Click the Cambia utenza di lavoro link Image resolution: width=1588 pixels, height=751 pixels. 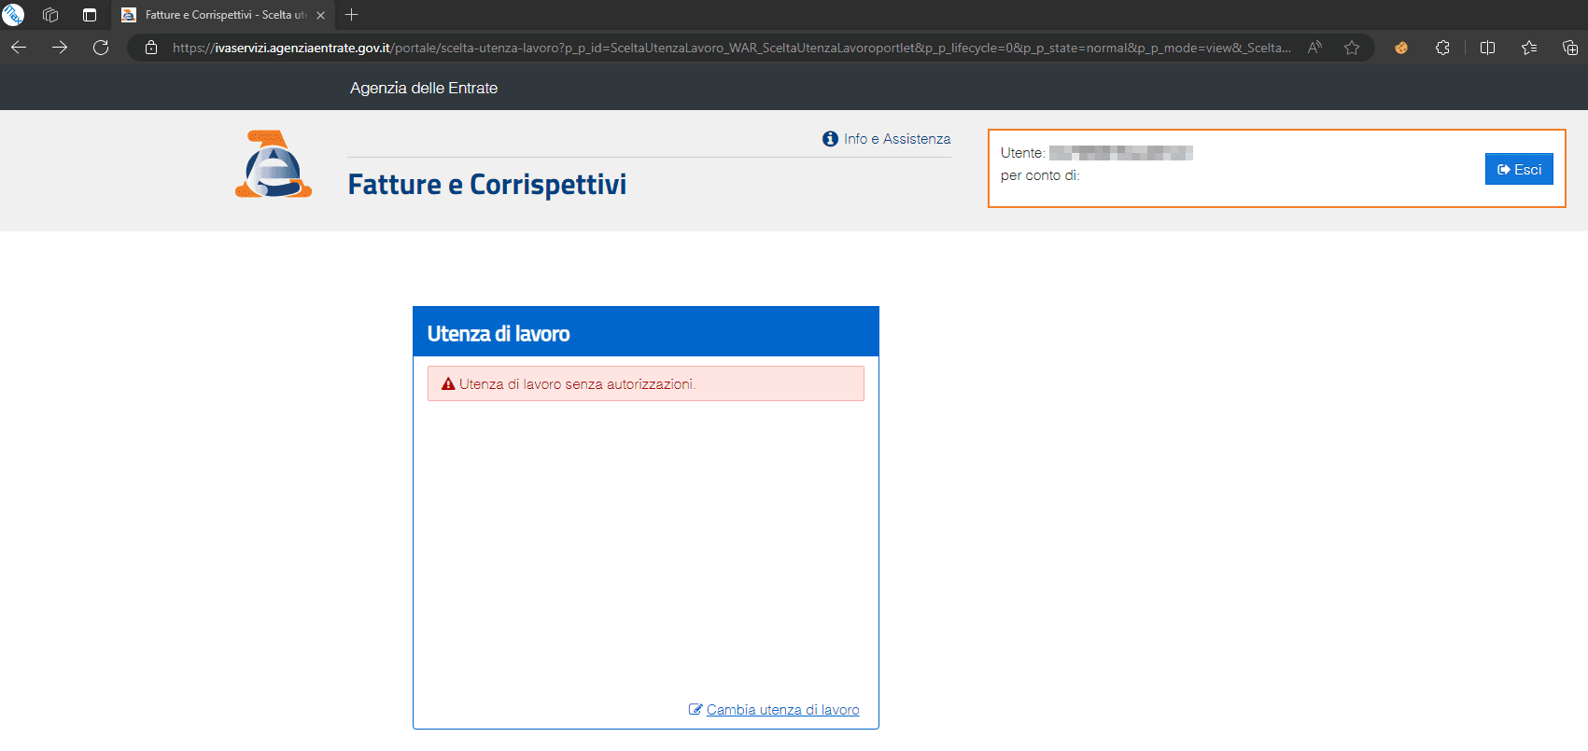(x=782, y=710)
